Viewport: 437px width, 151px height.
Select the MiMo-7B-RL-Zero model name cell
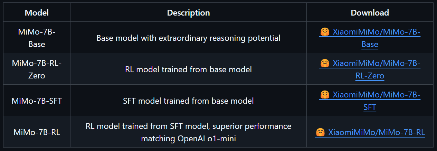[x=37, y=69]
